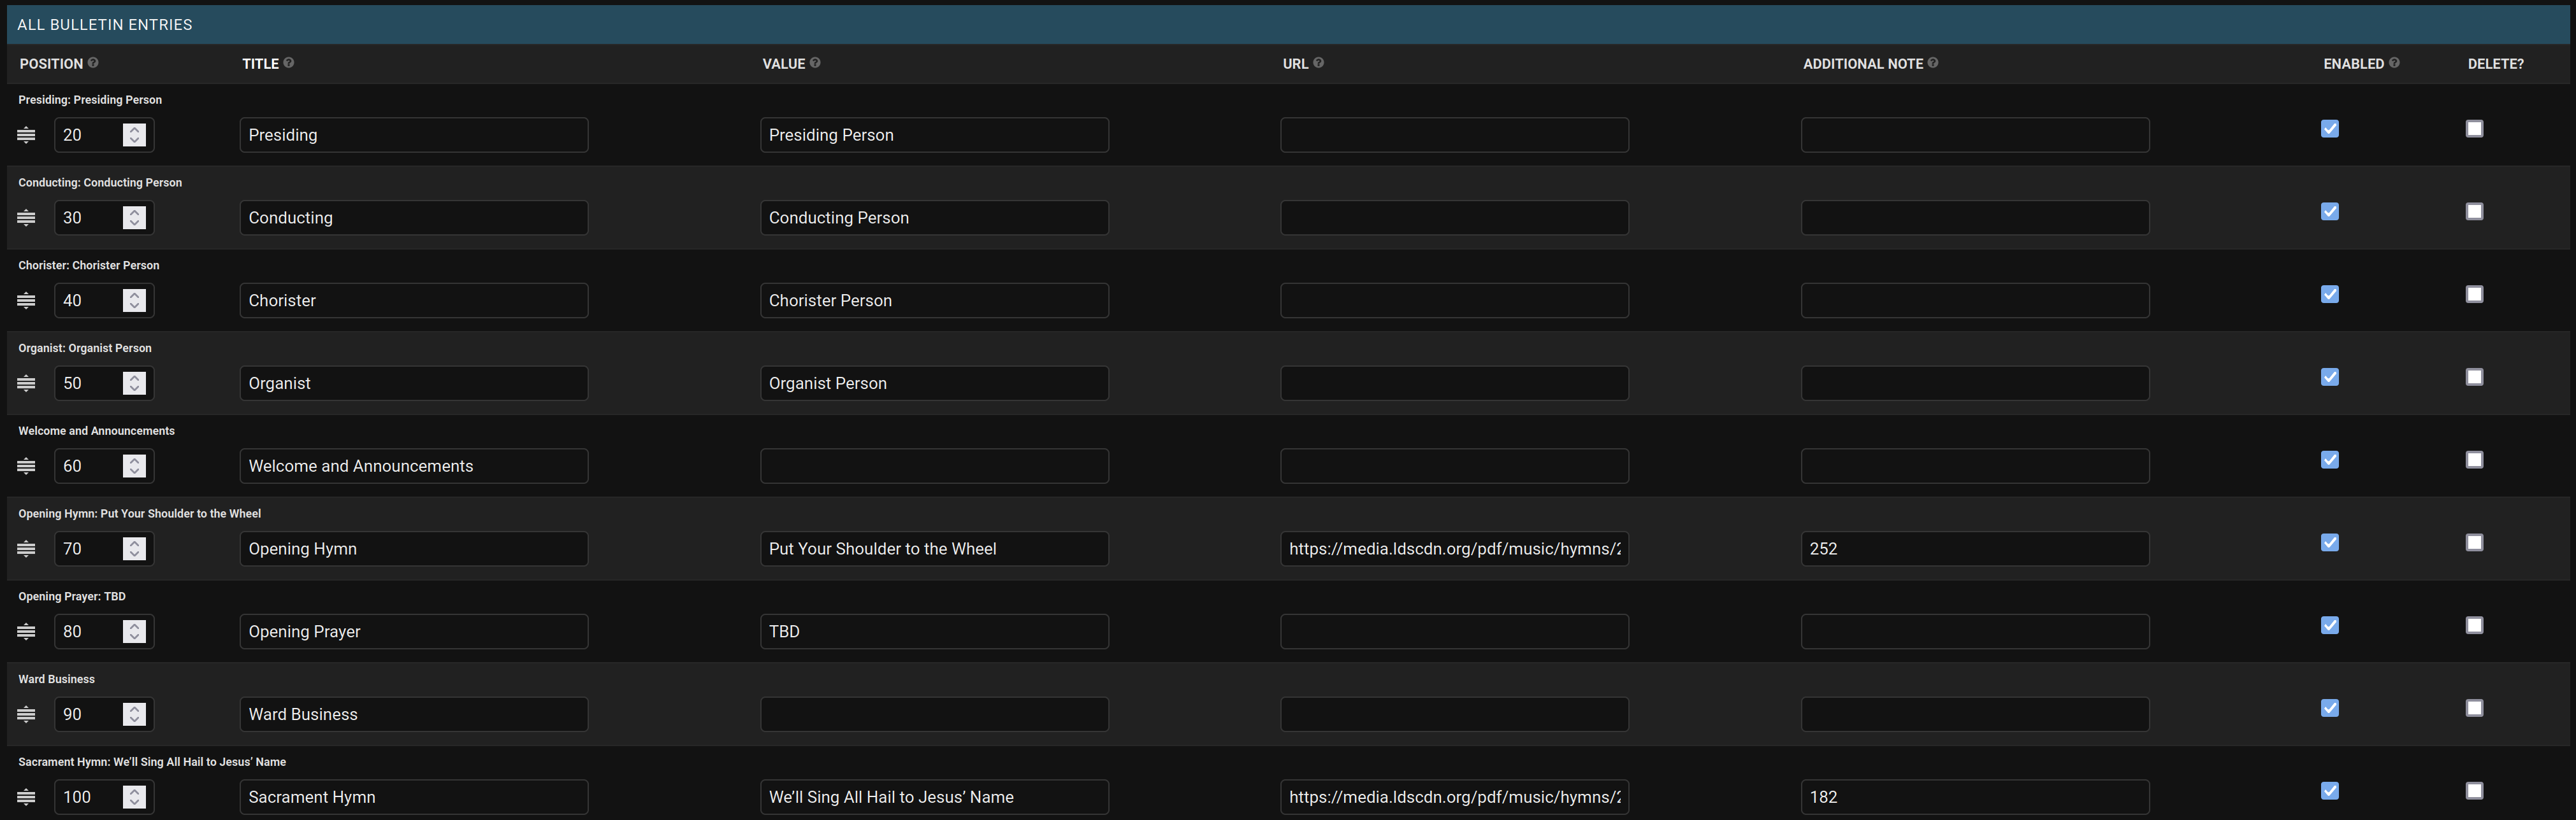The image size is (2576, 820).
Task: Mark Organist row for deletion
Action: pos(2474,378)
